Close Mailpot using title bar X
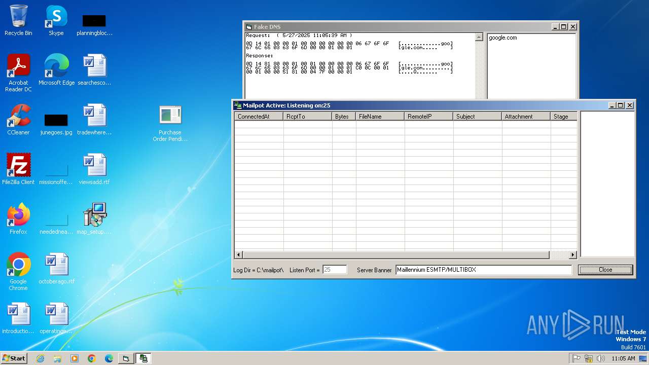 (630, 105)
